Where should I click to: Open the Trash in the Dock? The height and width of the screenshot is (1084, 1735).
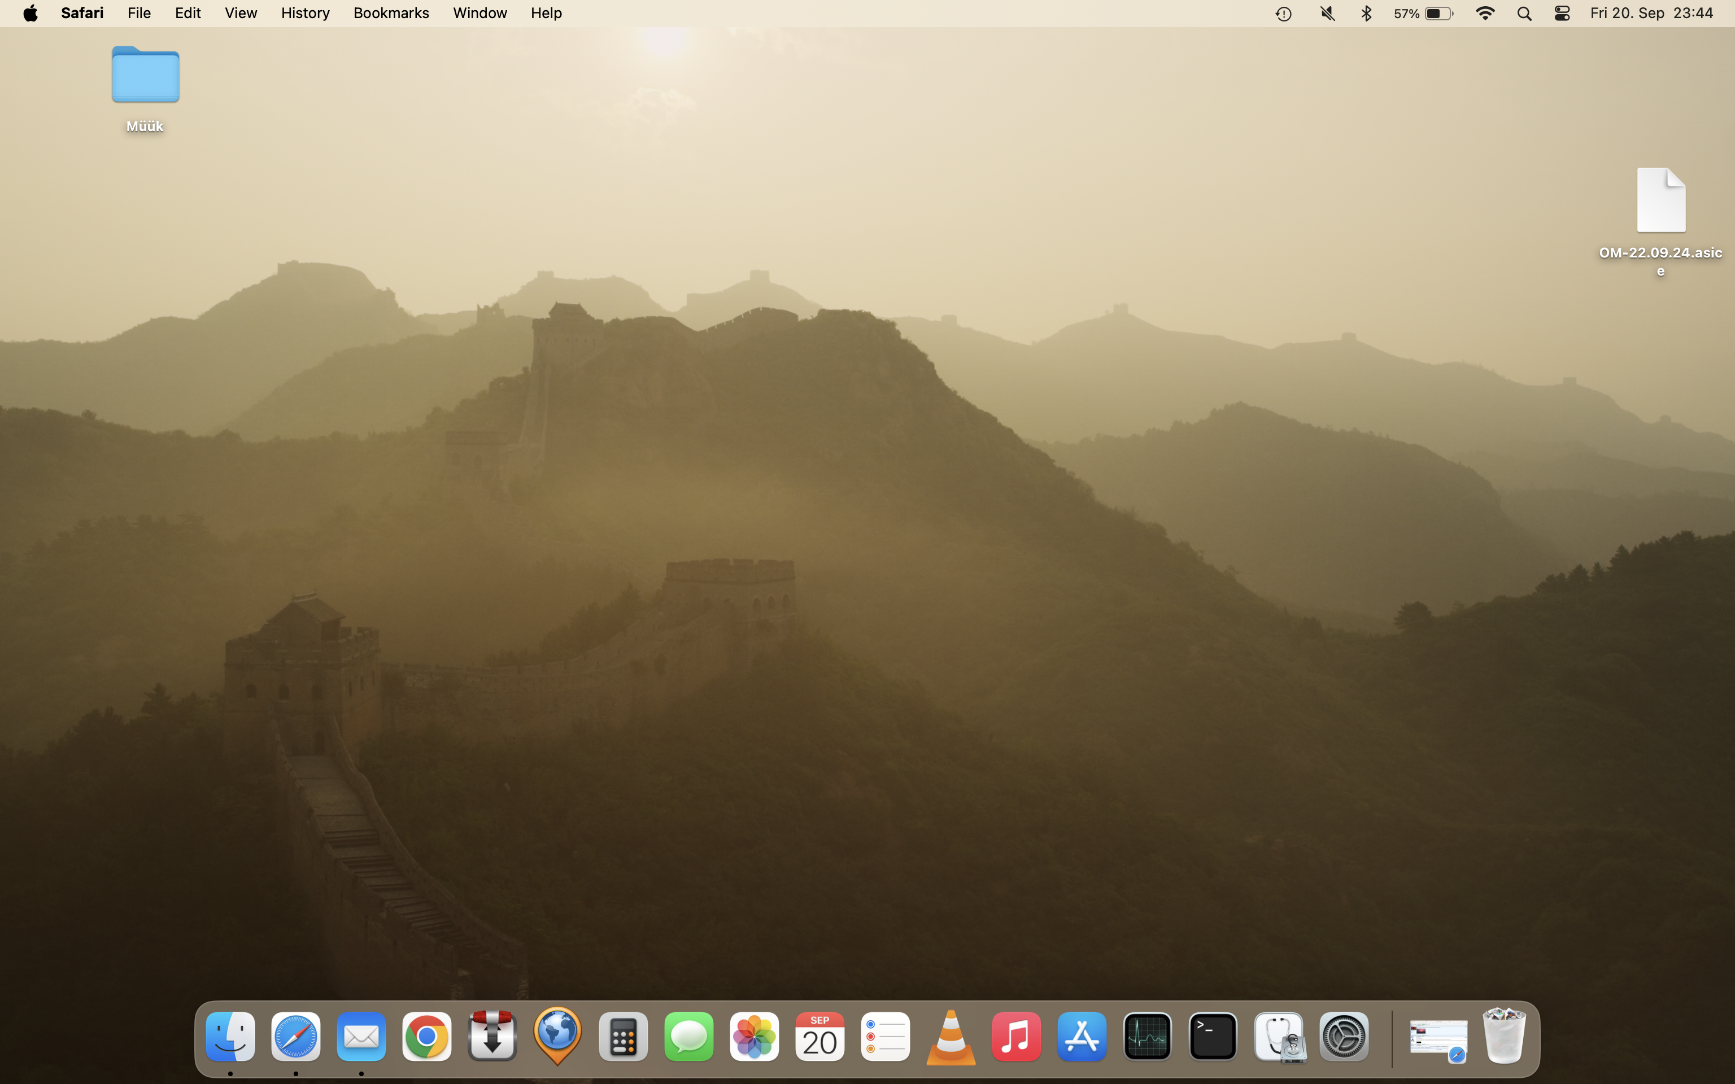1504,1037
